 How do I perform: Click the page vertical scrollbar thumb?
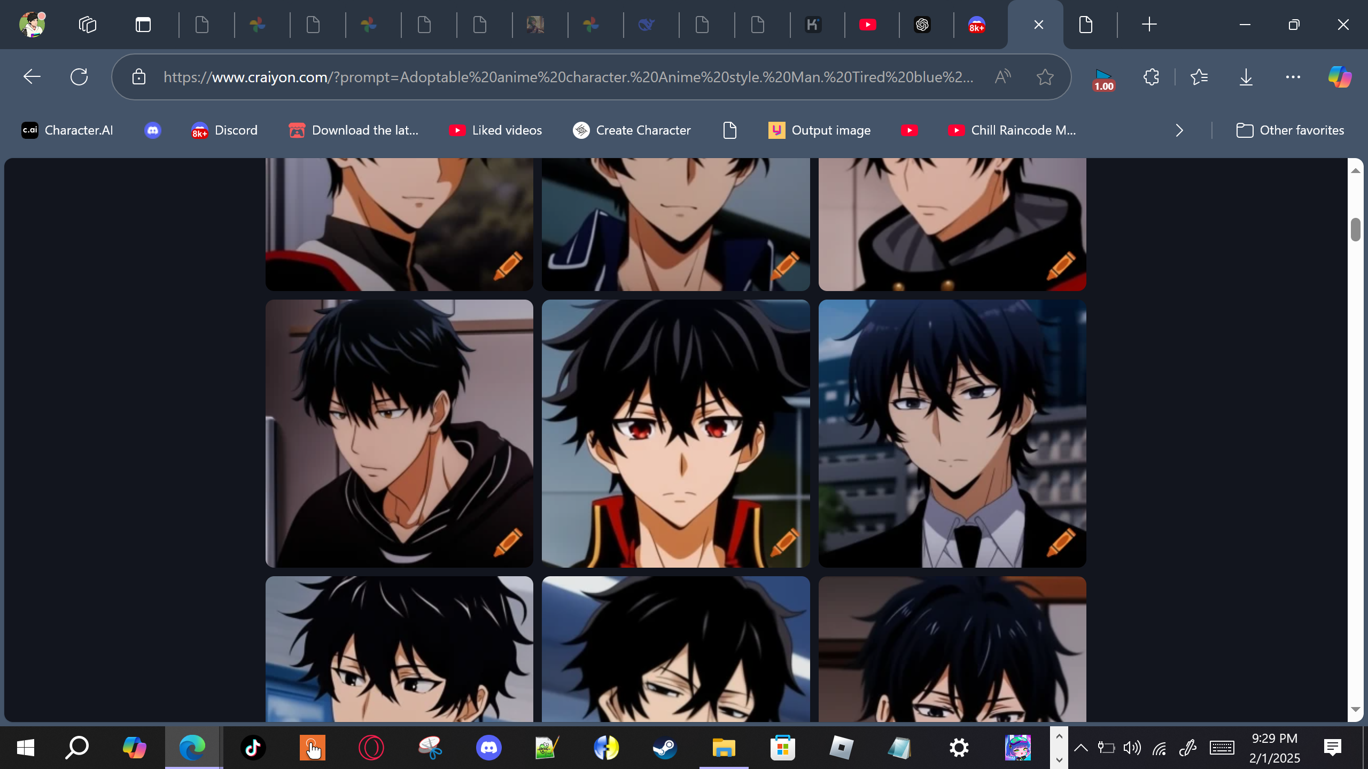coord(1355,230)
